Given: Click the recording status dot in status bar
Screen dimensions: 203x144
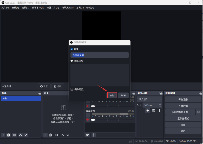Looking at the screenshot, I should click(x=152, y=141).
